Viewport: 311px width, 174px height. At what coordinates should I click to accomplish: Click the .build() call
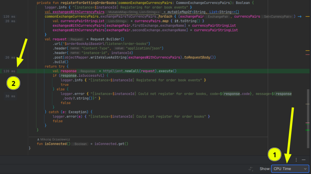pos(60,62)
